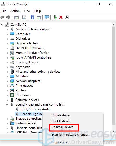Select the Keyboards category

click(23, 67)
